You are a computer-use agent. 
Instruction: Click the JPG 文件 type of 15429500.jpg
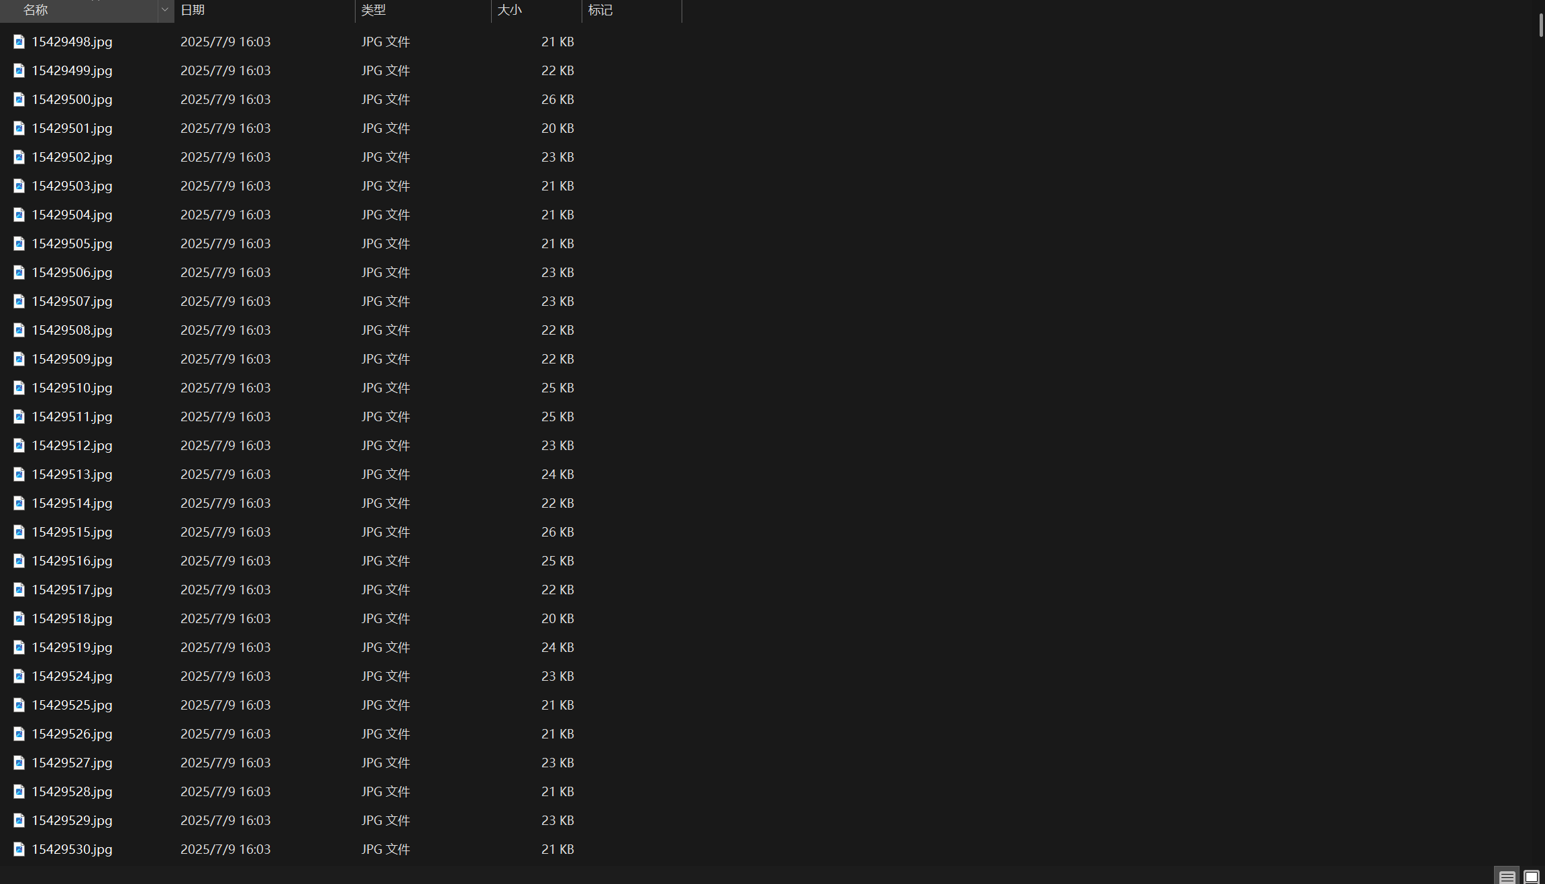386,99
